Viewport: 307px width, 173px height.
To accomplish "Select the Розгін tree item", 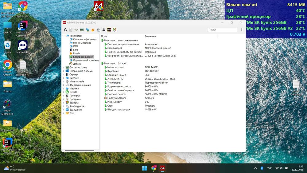I will (76, 53).
